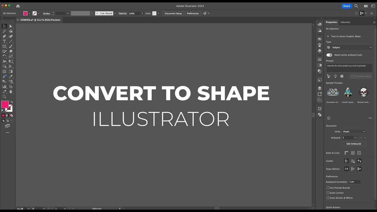The image size is (377, 212).
Task: Switch to the Libraries tab
Action: tap(345, 22)
